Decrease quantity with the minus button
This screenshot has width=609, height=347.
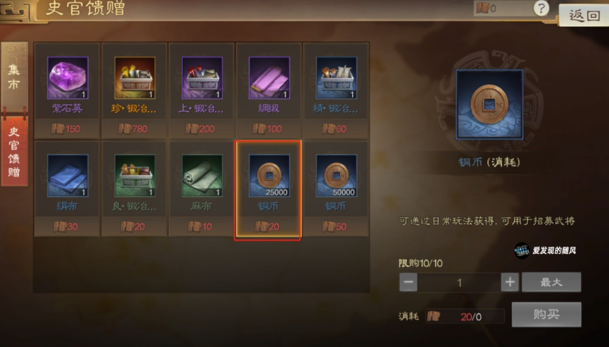click(x=408, y=282)
